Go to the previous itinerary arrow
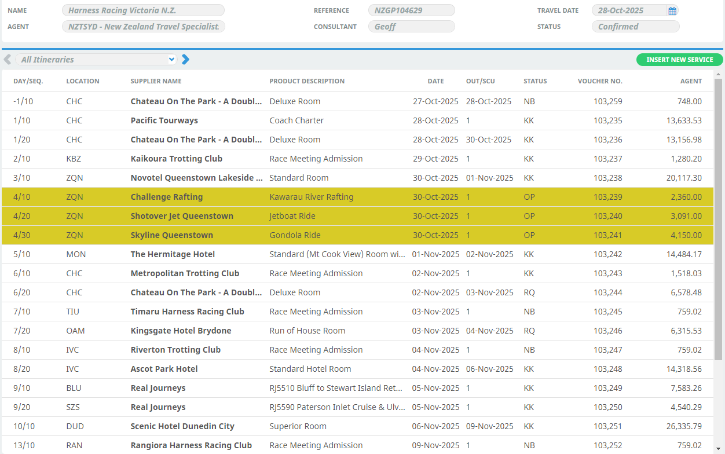This screenshot has width=725, height=454. [x=7, y=59]
